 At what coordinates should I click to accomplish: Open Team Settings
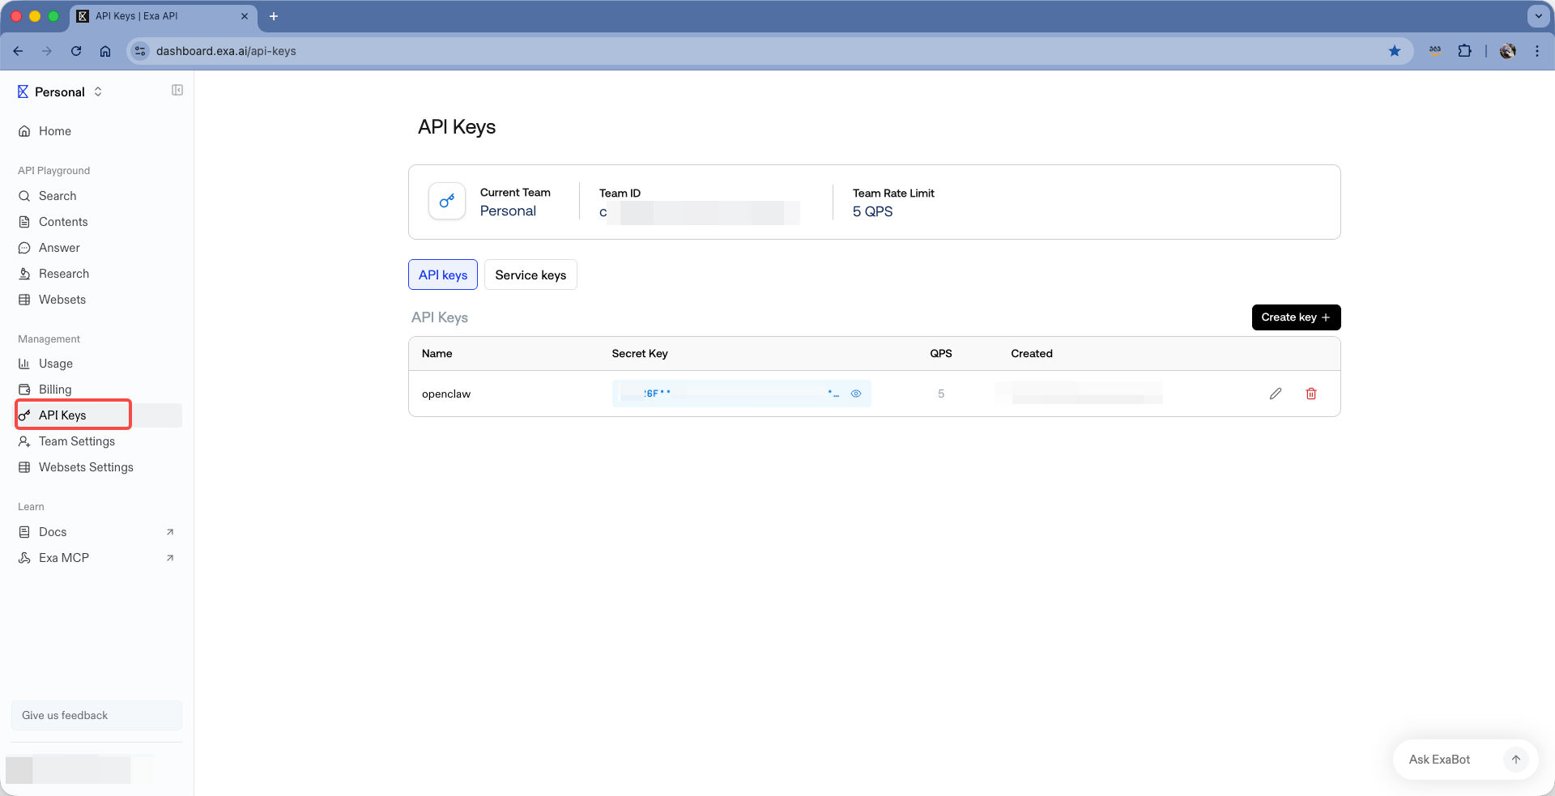pyautogui.click(x=77, y=441)
